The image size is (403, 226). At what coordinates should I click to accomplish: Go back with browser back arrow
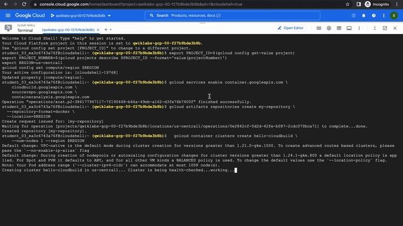click(6, 4)
